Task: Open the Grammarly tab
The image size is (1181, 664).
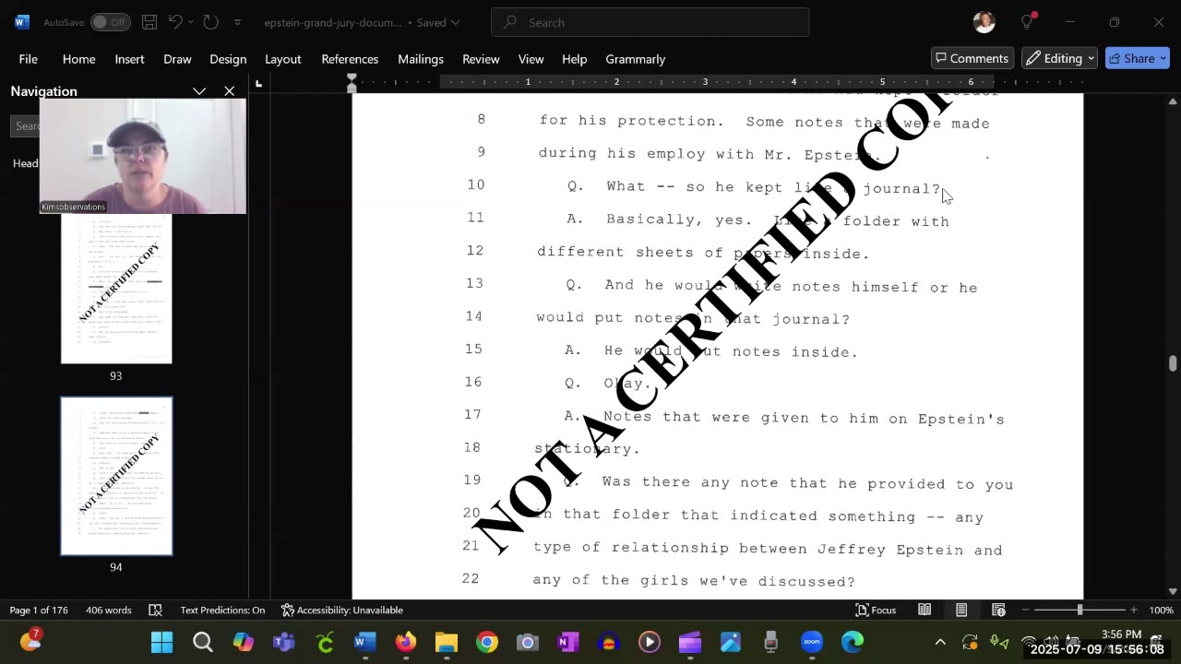Action: coord(635,59)
